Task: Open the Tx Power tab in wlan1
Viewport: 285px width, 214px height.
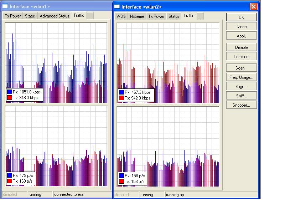Action: [13, 16]
